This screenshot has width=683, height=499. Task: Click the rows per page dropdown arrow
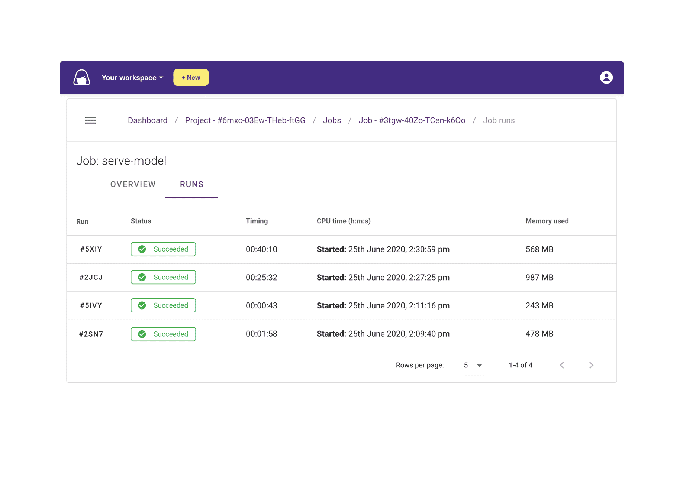click(x=480, y=365)
